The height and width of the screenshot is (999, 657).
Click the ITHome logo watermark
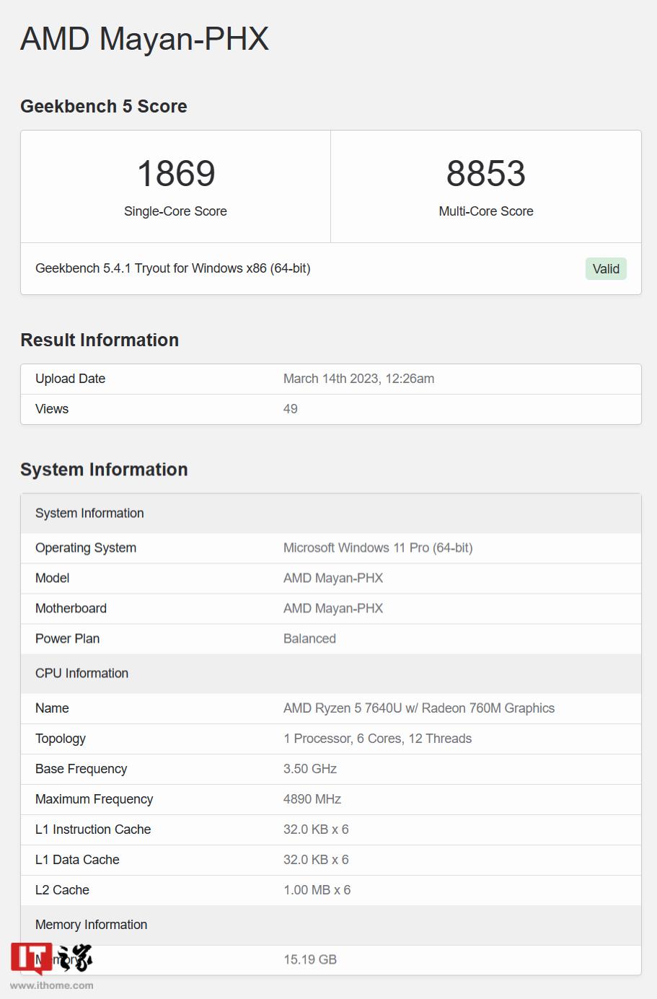pos(51,959)
